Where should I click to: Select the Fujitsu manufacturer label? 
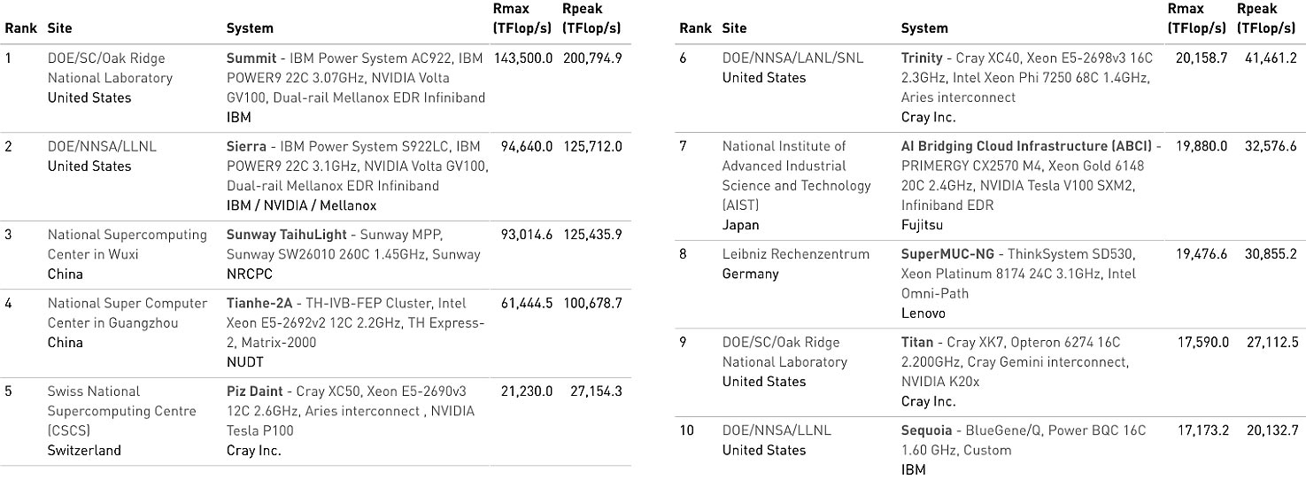(922, 225)
